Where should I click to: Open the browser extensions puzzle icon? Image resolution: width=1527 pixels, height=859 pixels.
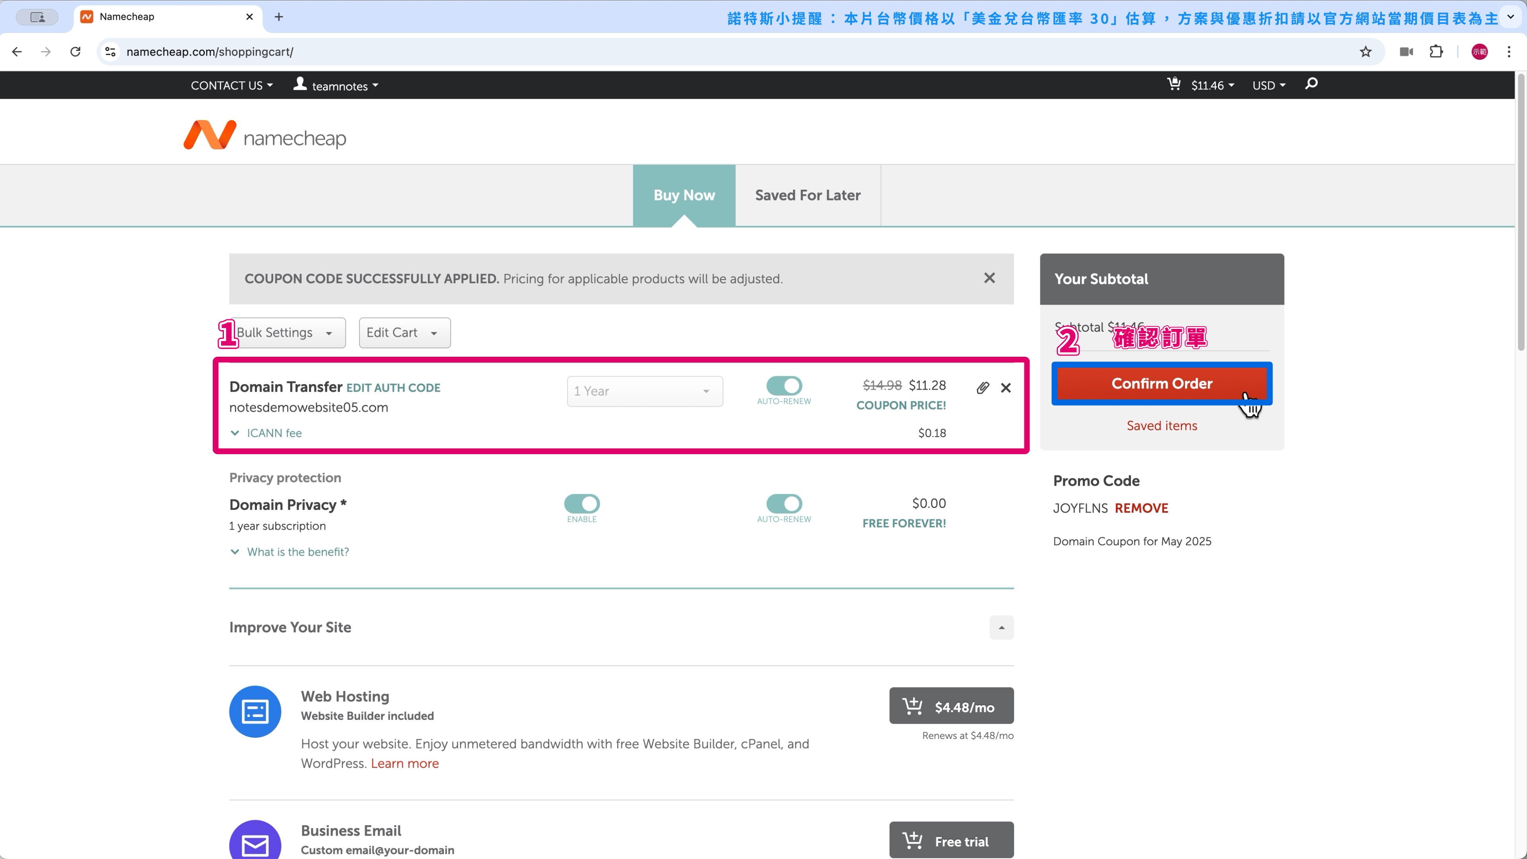pyautogui.click(x=1436, y=52)
